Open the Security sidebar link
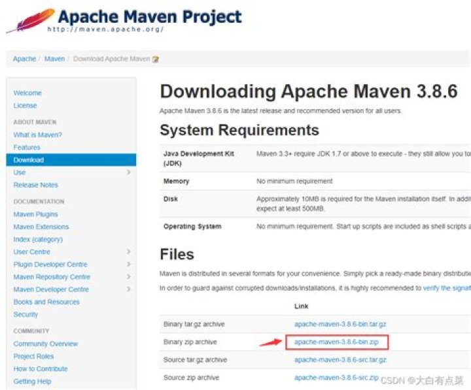Image resolution: width=471 pixels, height=390 pixels. pyautogui.click(x=26, y=314)
